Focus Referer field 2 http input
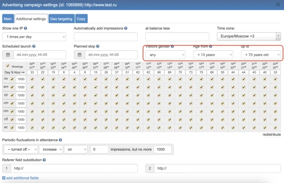This screenshot has height=183, width=284. (217, 168)
